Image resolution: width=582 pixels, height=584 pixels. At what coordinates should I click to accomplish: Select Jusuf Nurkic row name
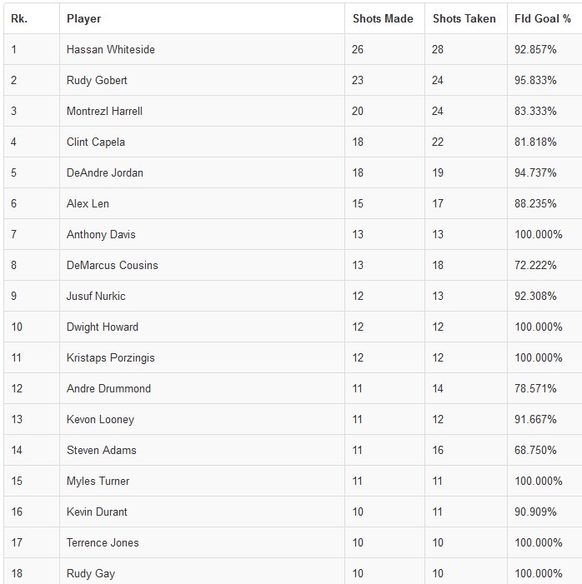point(96,296)
